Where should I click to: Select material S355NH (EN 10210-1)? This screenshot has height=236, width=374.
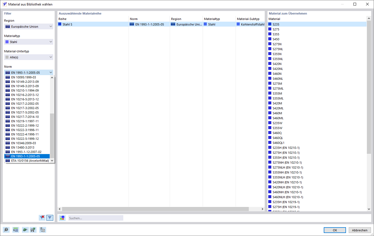(317, 172)
